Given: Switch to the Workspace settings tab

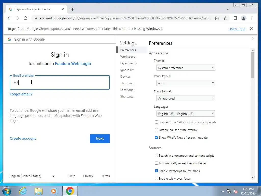Looking at the screenshot, I should coord(128,57).
